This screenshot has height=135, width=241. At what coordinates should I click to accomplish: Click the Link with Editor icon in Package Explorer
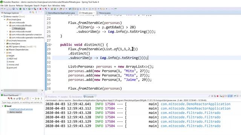pos(33,12)
